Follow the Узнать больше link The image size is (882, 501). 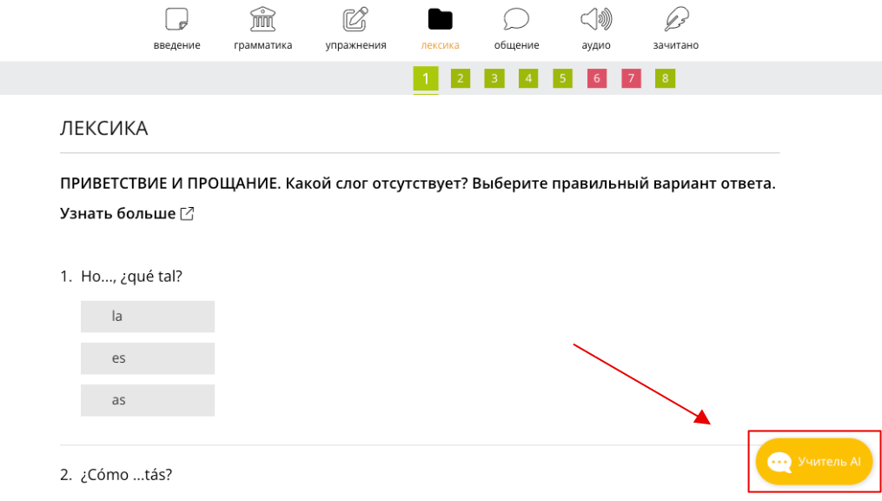click(x=117, y=214)
